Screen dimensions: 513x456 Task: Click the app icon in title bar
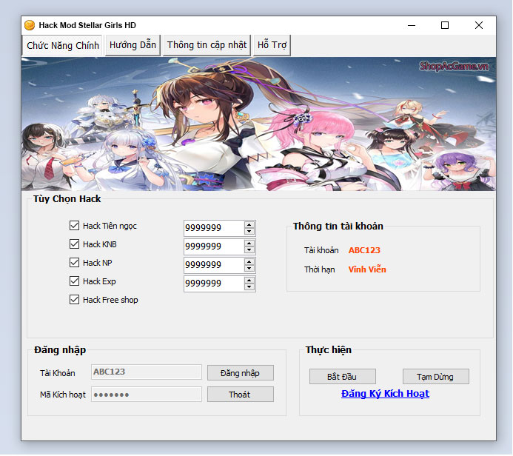pyautogui.click(x=30, y=25)
